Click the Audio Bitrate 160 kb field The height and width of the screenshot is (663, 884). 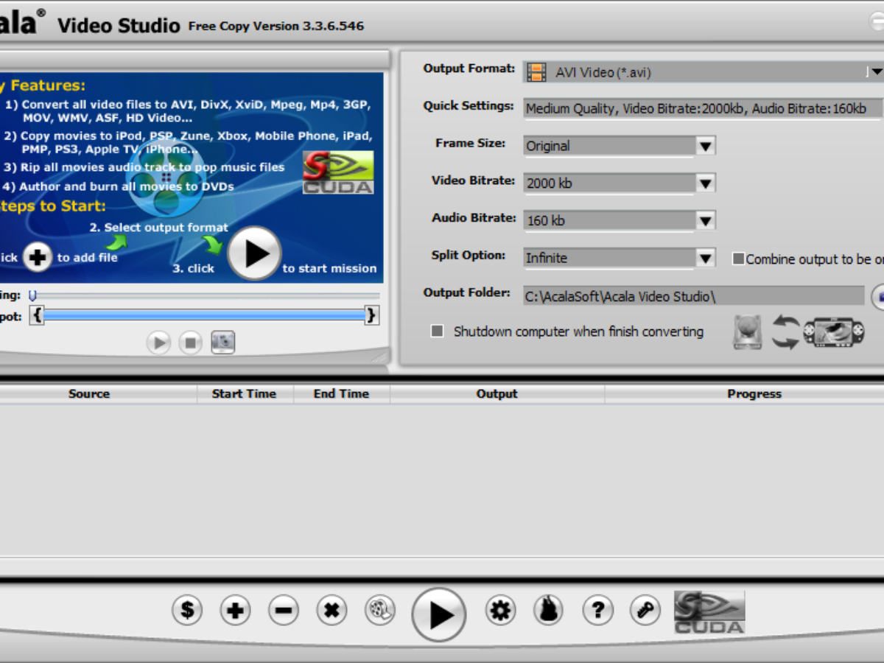coord(610,220)
